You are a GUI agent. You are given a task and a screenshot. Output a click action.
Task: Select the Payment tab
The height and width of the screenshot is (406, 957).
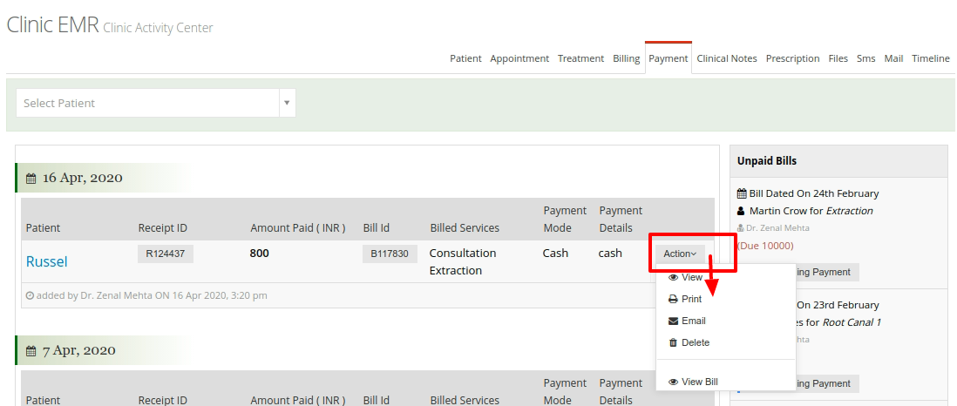click(x=669, y=58)
